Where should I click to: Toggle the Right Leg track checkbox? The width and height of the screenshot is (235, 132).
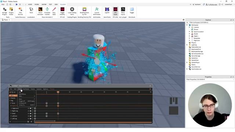(30, 111)
